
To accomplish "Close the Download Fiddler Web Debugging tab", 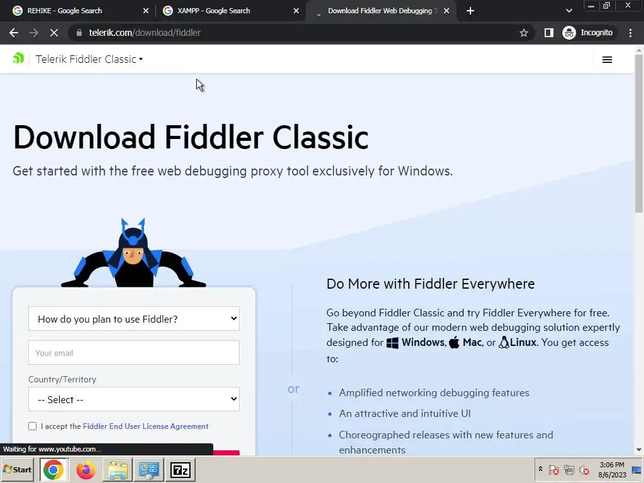I will pyautogui.click(x=447, y=11).
